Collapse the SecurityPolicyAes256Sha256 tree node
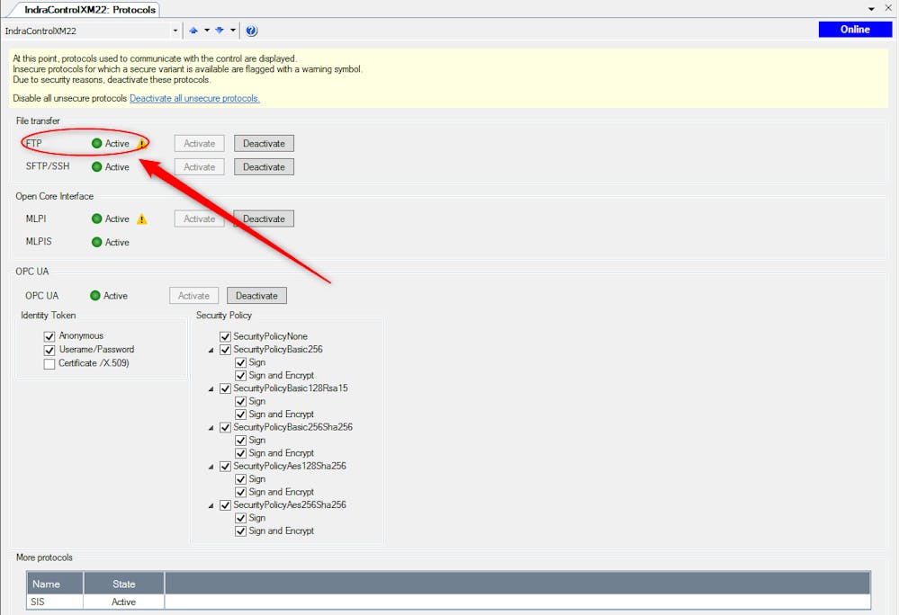Image resolution: width=899 pixels, height=615 pixels. pyautogui.click(x=211, y=505)
